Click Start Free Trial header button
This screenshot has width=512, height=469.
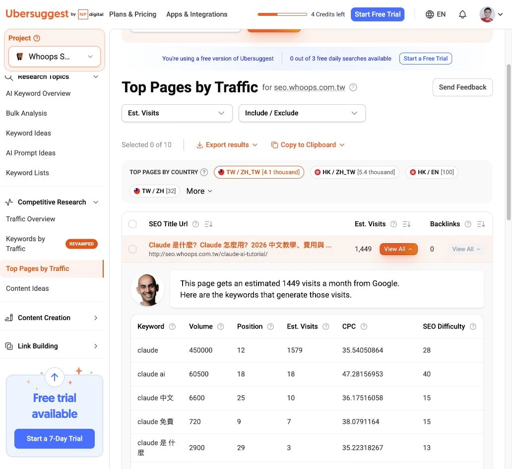coord(378,14)
